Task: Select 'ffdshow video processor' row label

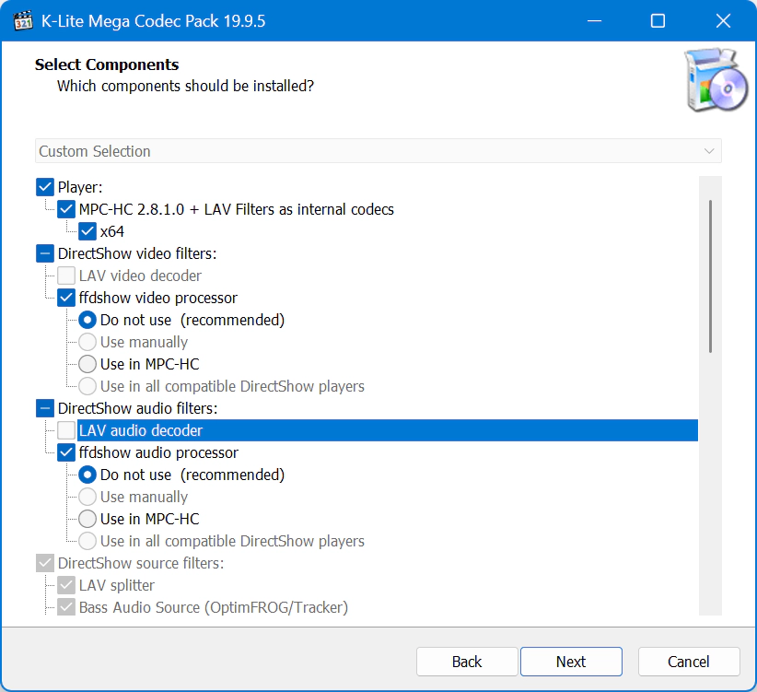Action: (x=158, y=298)
